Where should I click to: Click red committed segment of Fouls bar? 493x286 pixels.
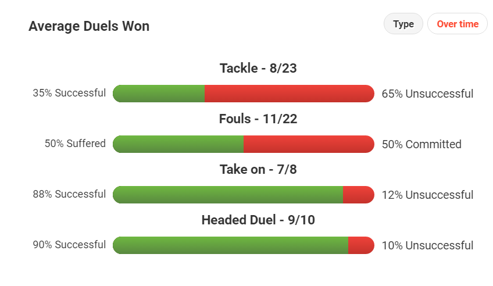click(309, 144)
